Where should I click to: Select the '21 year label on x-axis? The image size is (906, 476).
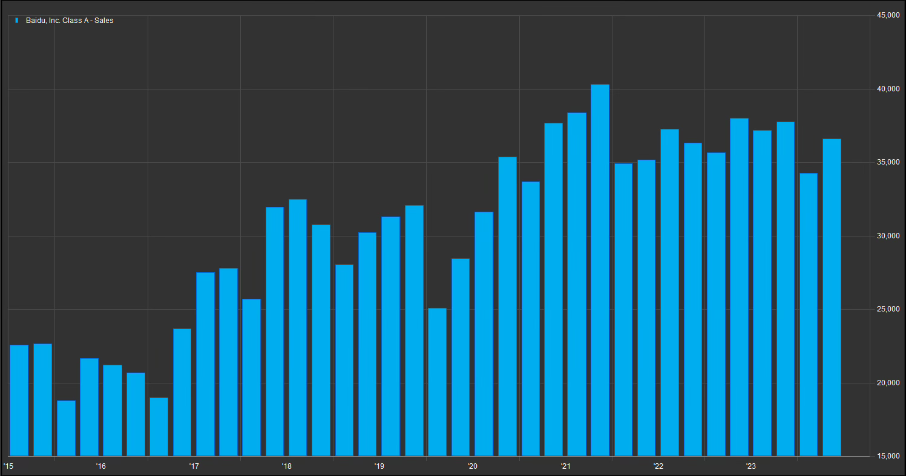coord(565,466)
